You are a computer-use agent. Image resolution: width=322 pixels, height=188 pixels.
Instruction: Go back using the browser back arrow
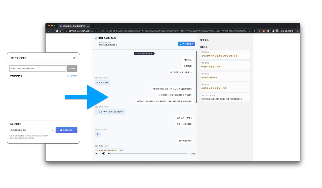click(49, 31)
